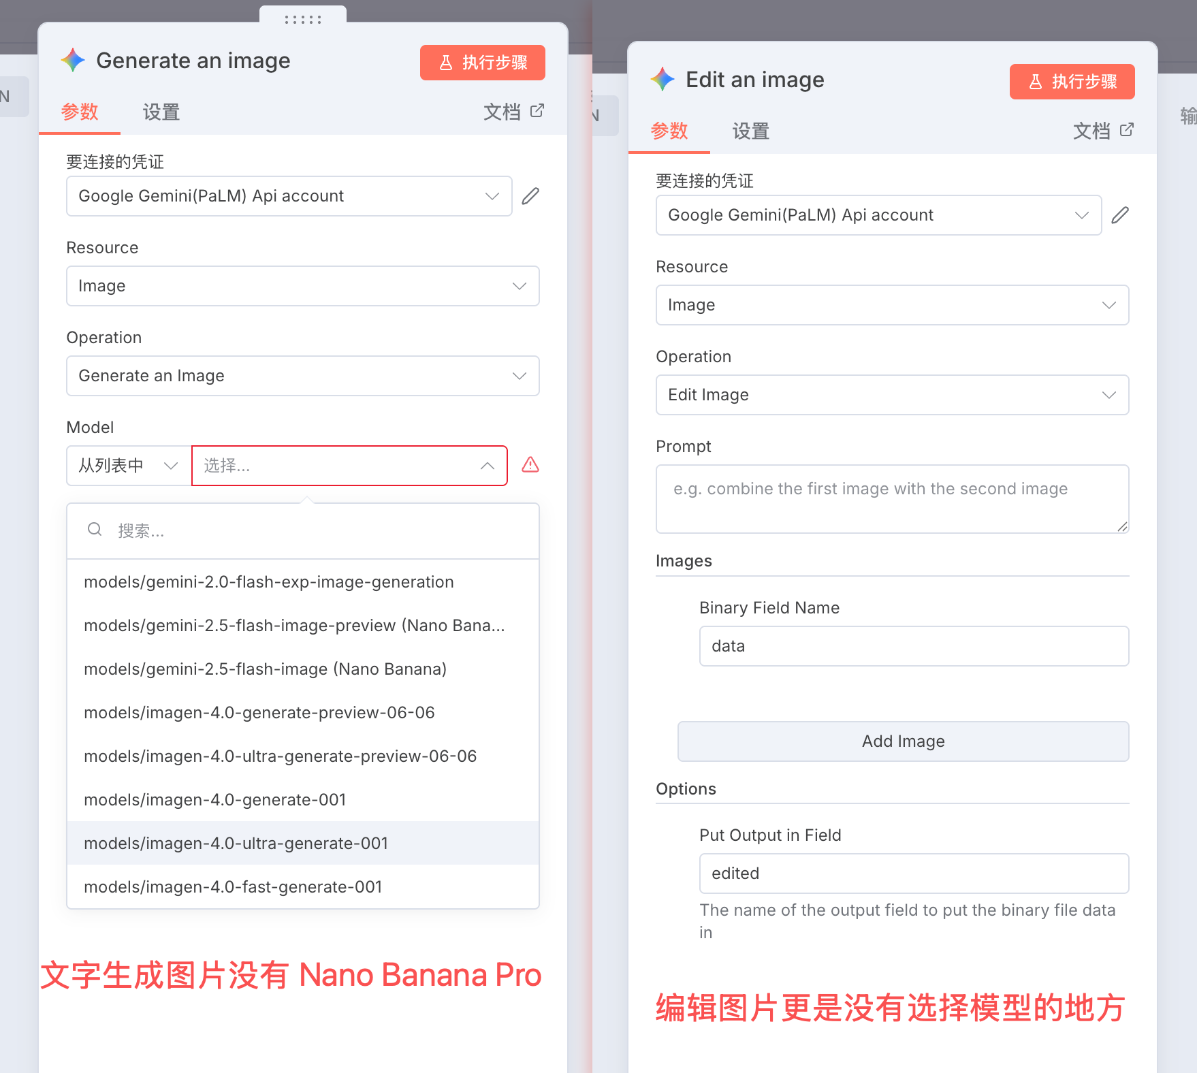Click the Gemini logo in Edit an image header

(x=663, y=80)
